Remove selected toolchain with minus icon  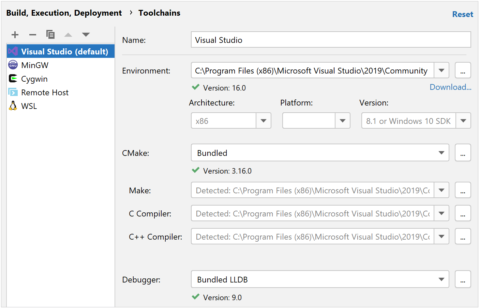pos(33,34)
